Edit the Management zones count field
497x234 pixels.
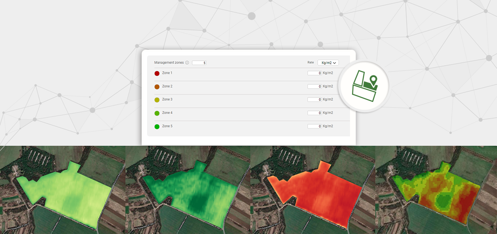click(x=199, y=63)
